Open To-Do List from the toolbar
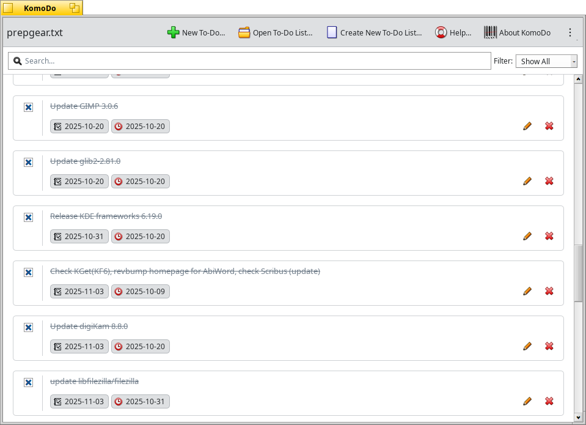 [x=276, y=32]
